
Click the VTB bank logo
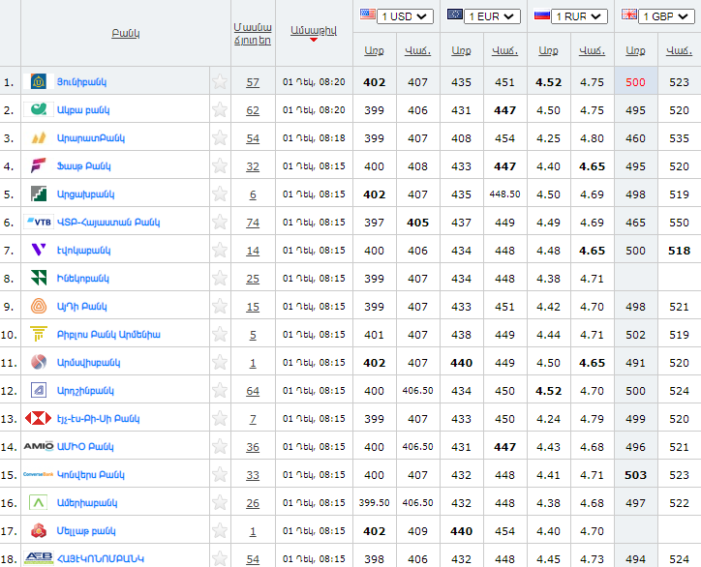[x=39, y=222]
